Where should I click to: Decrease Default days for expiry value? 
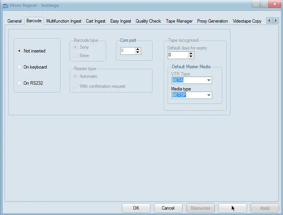click(x=191, y=57)
